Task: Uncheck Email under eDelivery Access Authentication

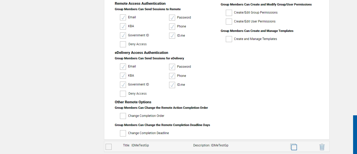Action: 123,67
